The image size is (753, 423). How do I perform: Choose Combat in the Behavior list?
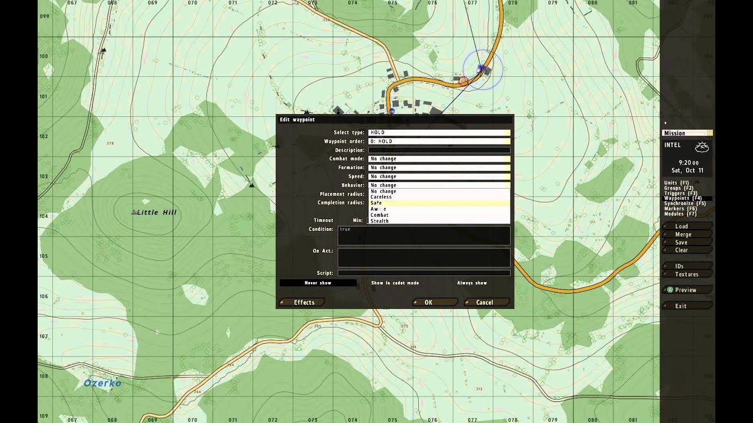(439, 215)
